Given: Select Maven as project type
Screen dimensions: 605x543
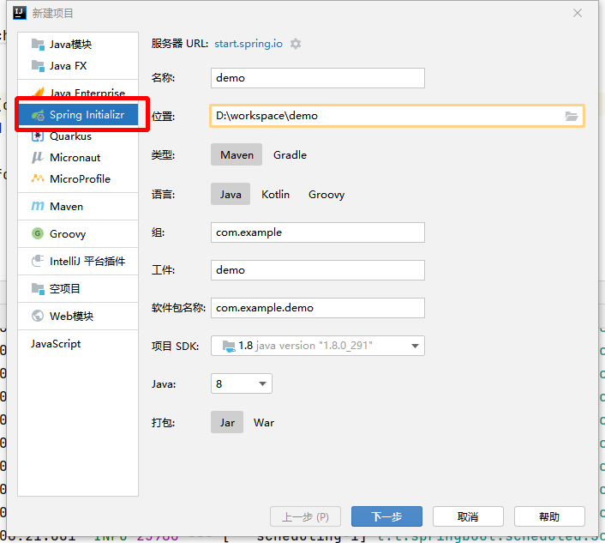Looking at the screenshot, I should coord(237,155).
